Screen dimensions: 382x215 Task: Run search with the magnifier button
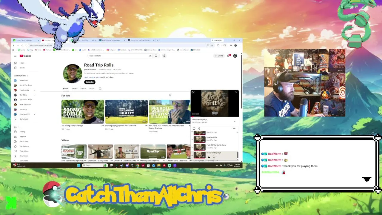(156, 56)
